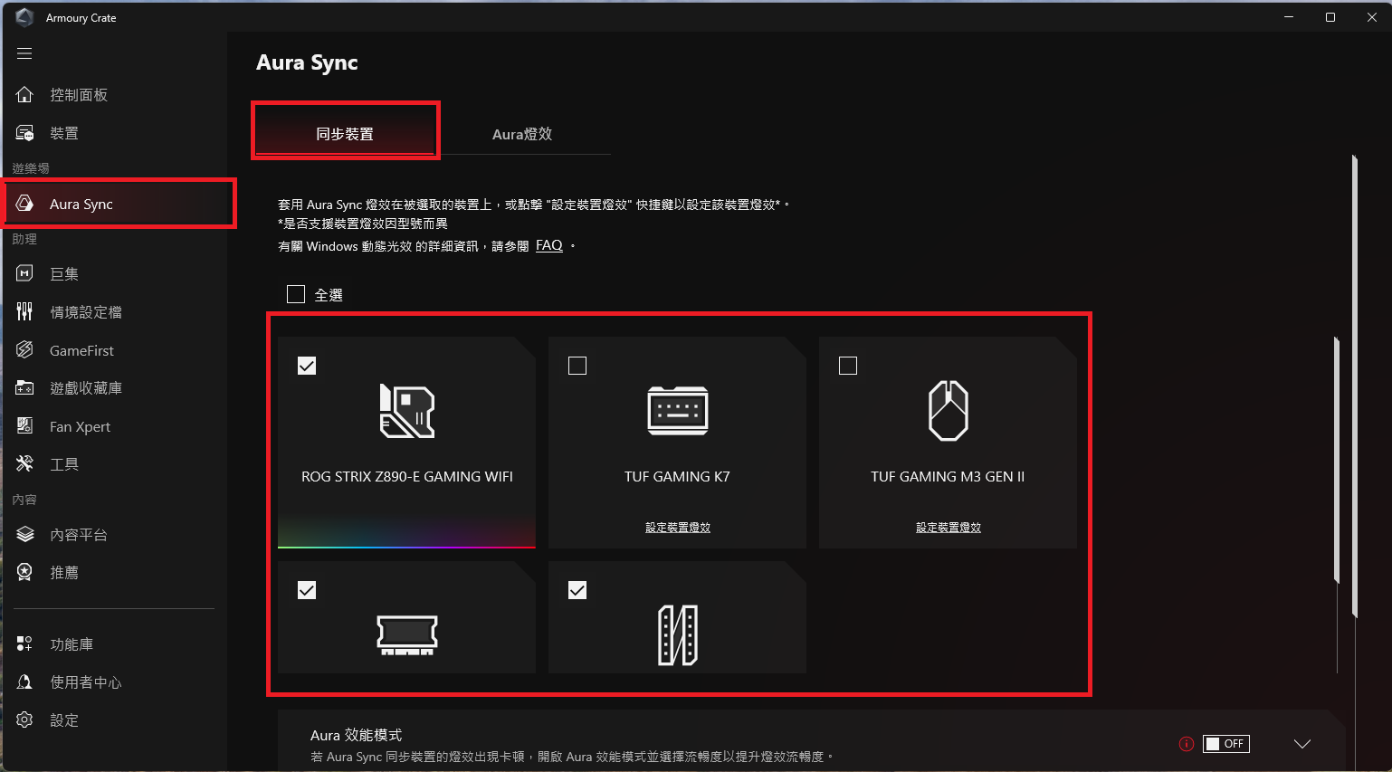Click the TUF GAMING K7 device name

tap(677, 476)
